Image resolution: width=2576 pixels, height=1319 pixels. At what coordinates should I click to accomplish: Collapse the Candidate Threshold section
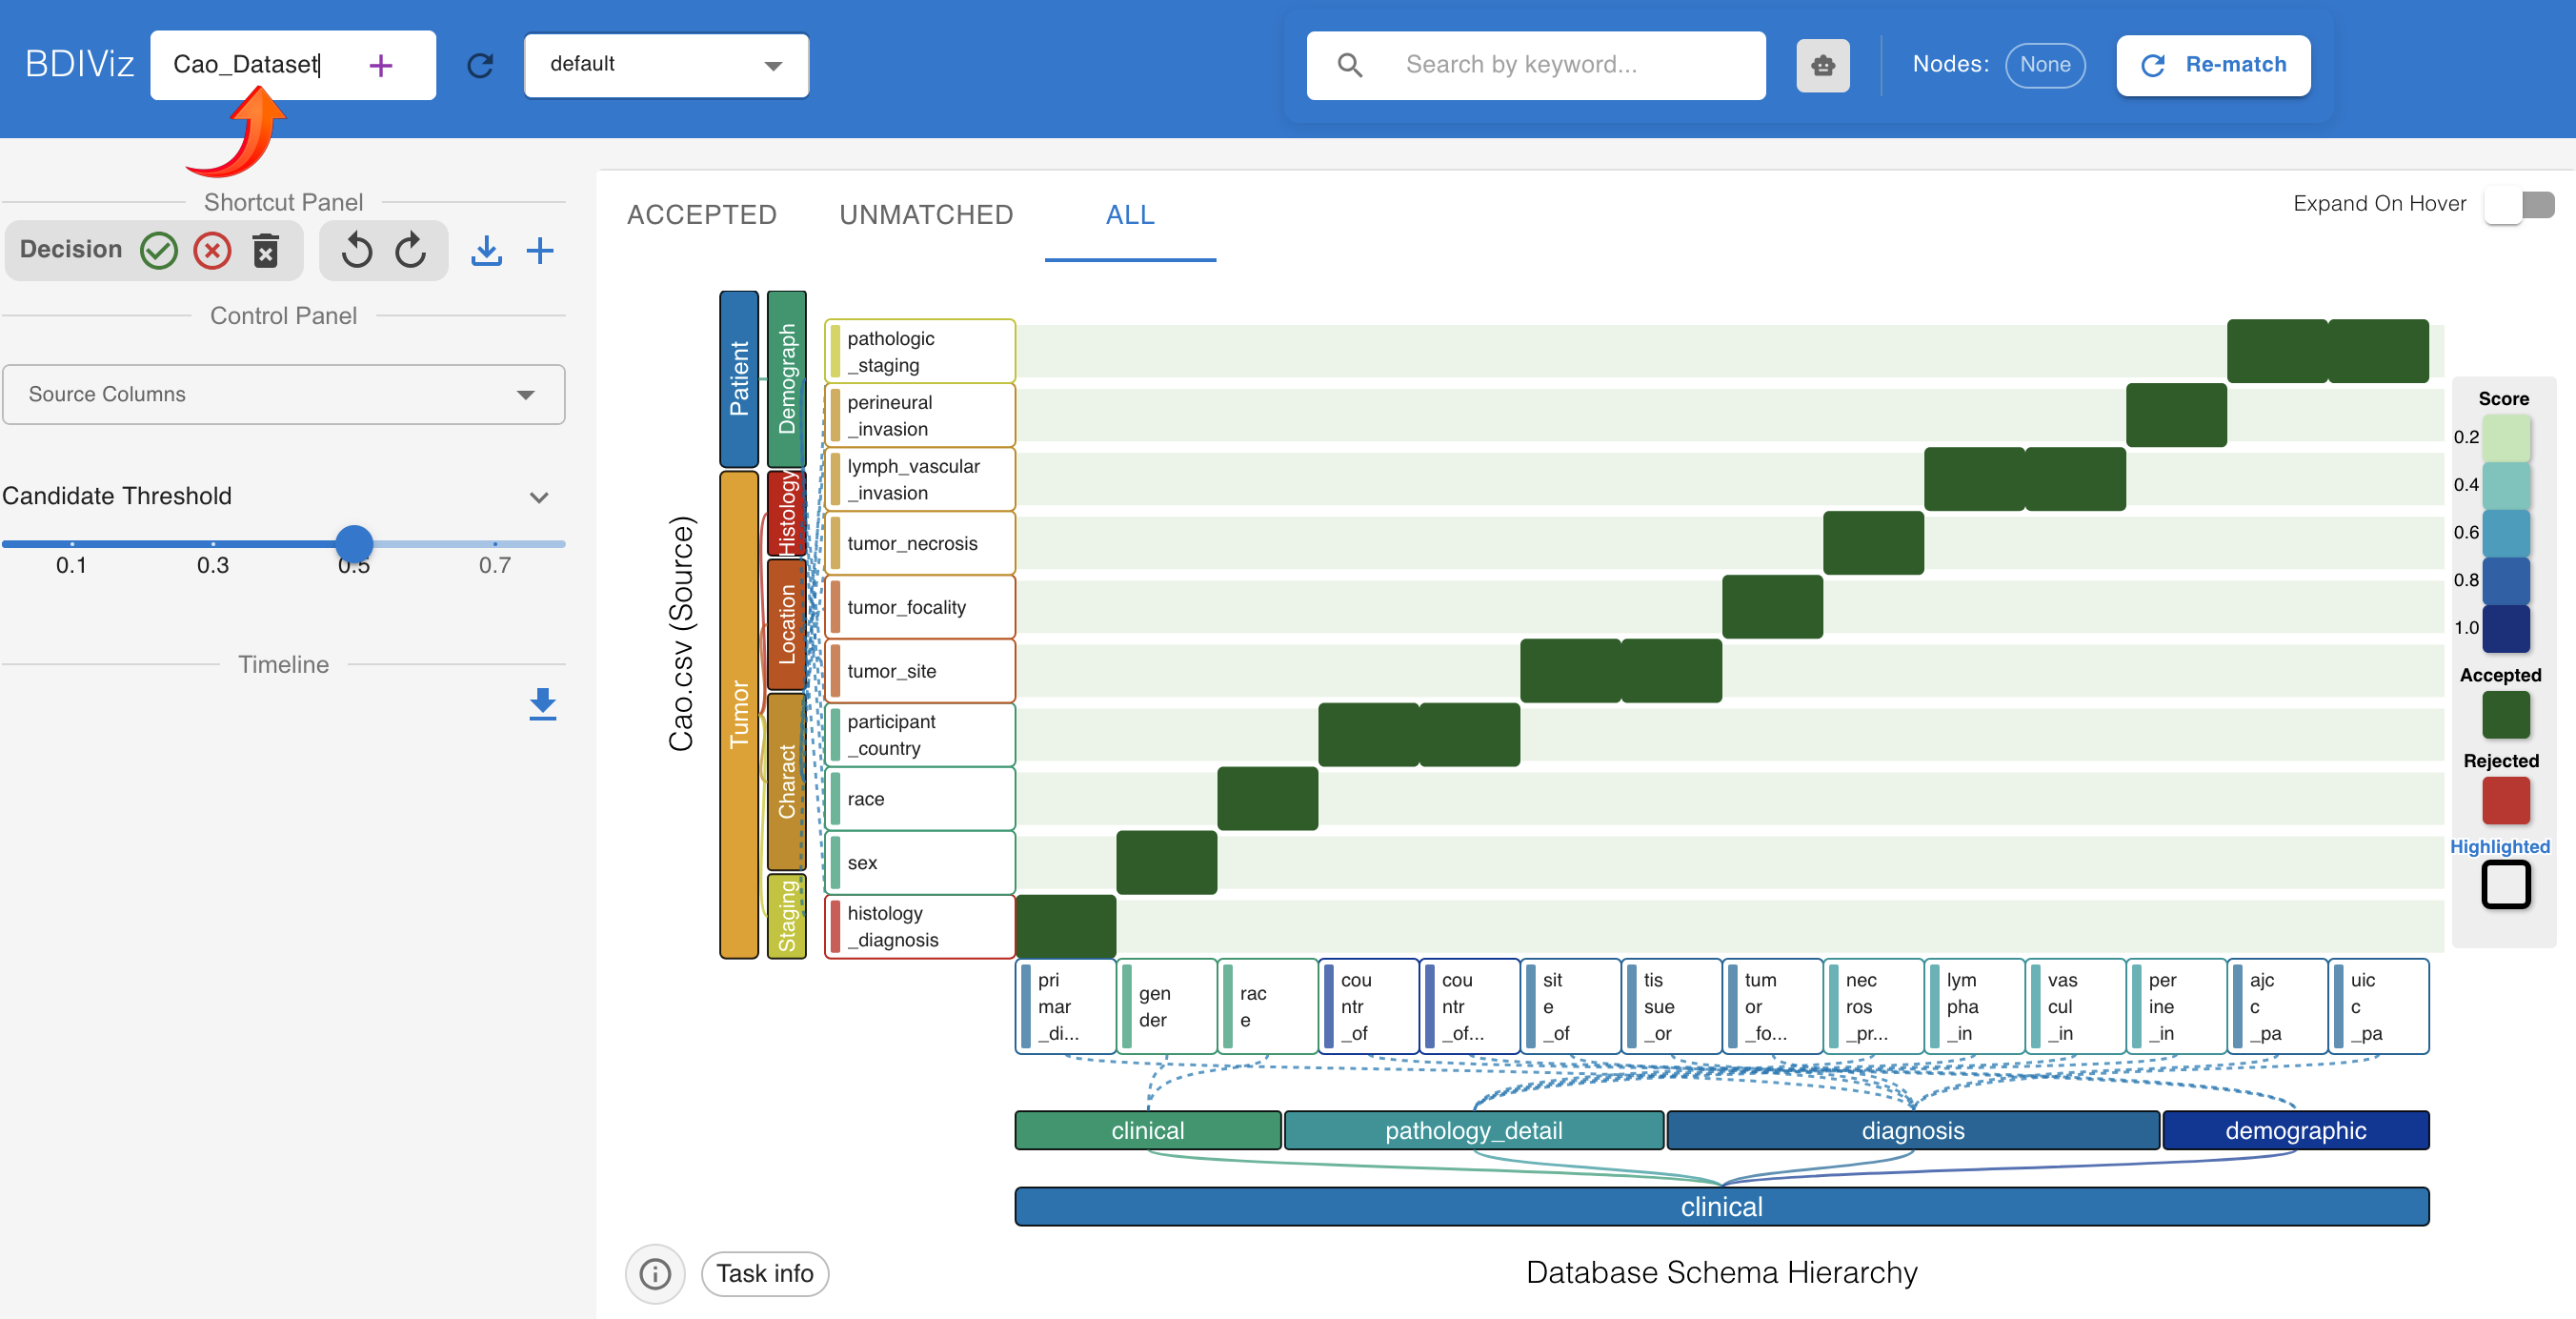click(539, 497)
